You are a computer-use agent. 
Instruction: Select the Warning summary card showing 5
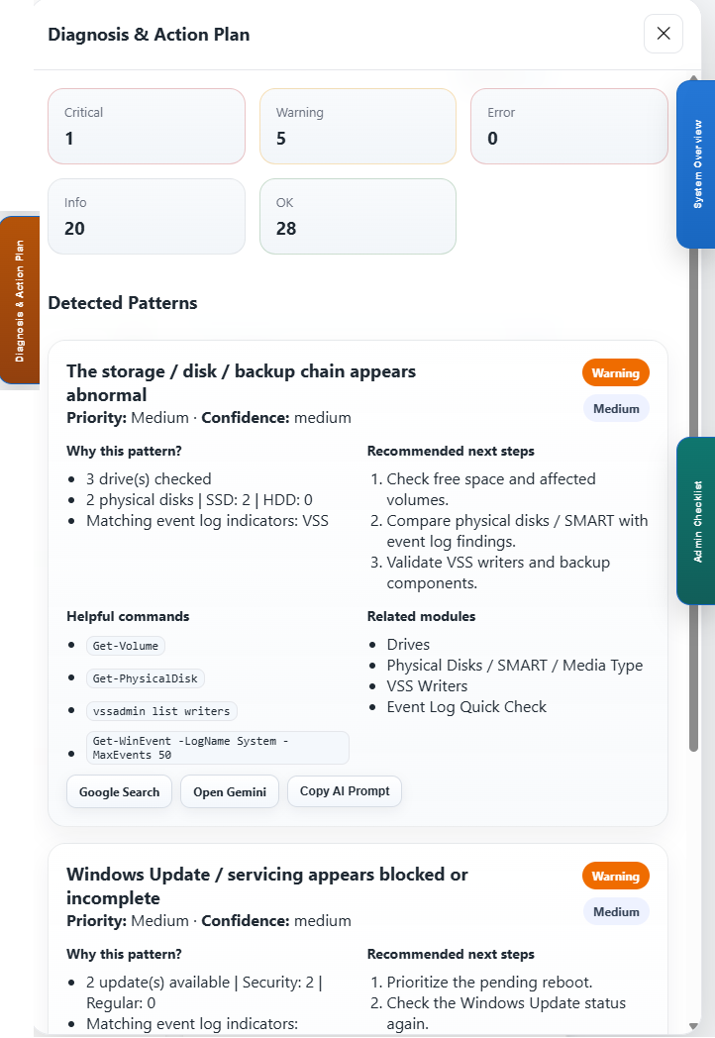357,126
